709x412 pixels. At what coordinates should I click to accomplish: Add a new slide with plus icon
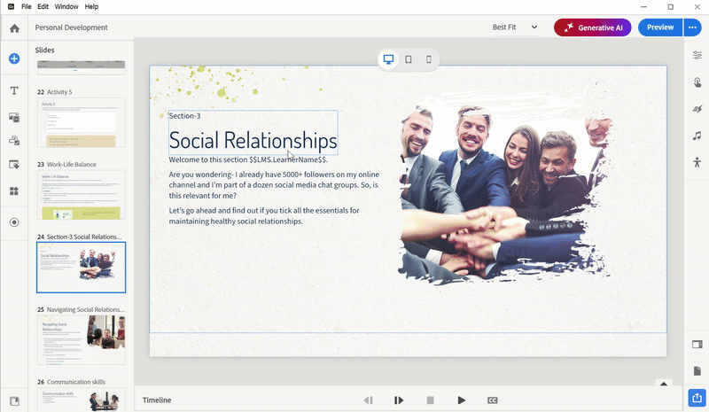click(14, 58)
